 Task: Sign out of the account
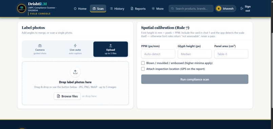[x=245, y=8]
